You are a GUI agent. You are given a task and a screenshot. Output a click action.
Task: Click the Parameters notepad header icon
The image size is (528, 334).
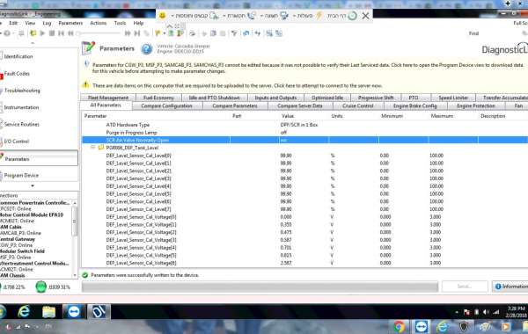[88, 48]
